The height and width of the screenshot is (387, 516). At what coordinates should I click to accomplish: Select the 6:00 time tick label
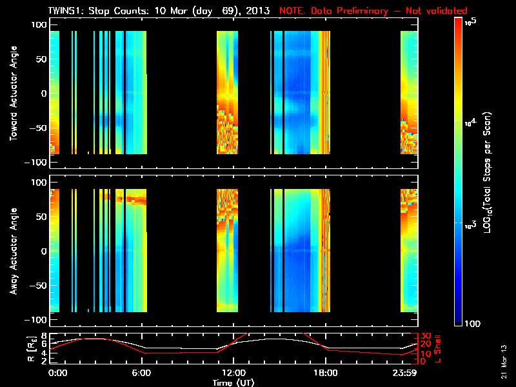click(143, 373)
